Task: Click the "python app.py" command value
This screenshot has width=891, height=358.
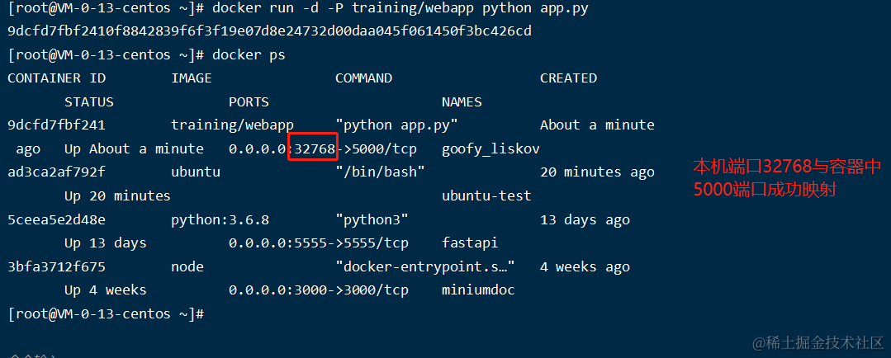Action: coord(396,125)
